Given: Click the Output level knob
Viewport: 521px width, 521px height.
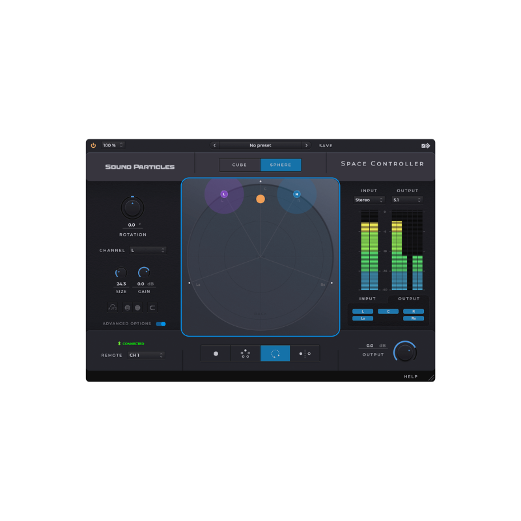Looking at the screenshot, I should (x=405, y=352).
